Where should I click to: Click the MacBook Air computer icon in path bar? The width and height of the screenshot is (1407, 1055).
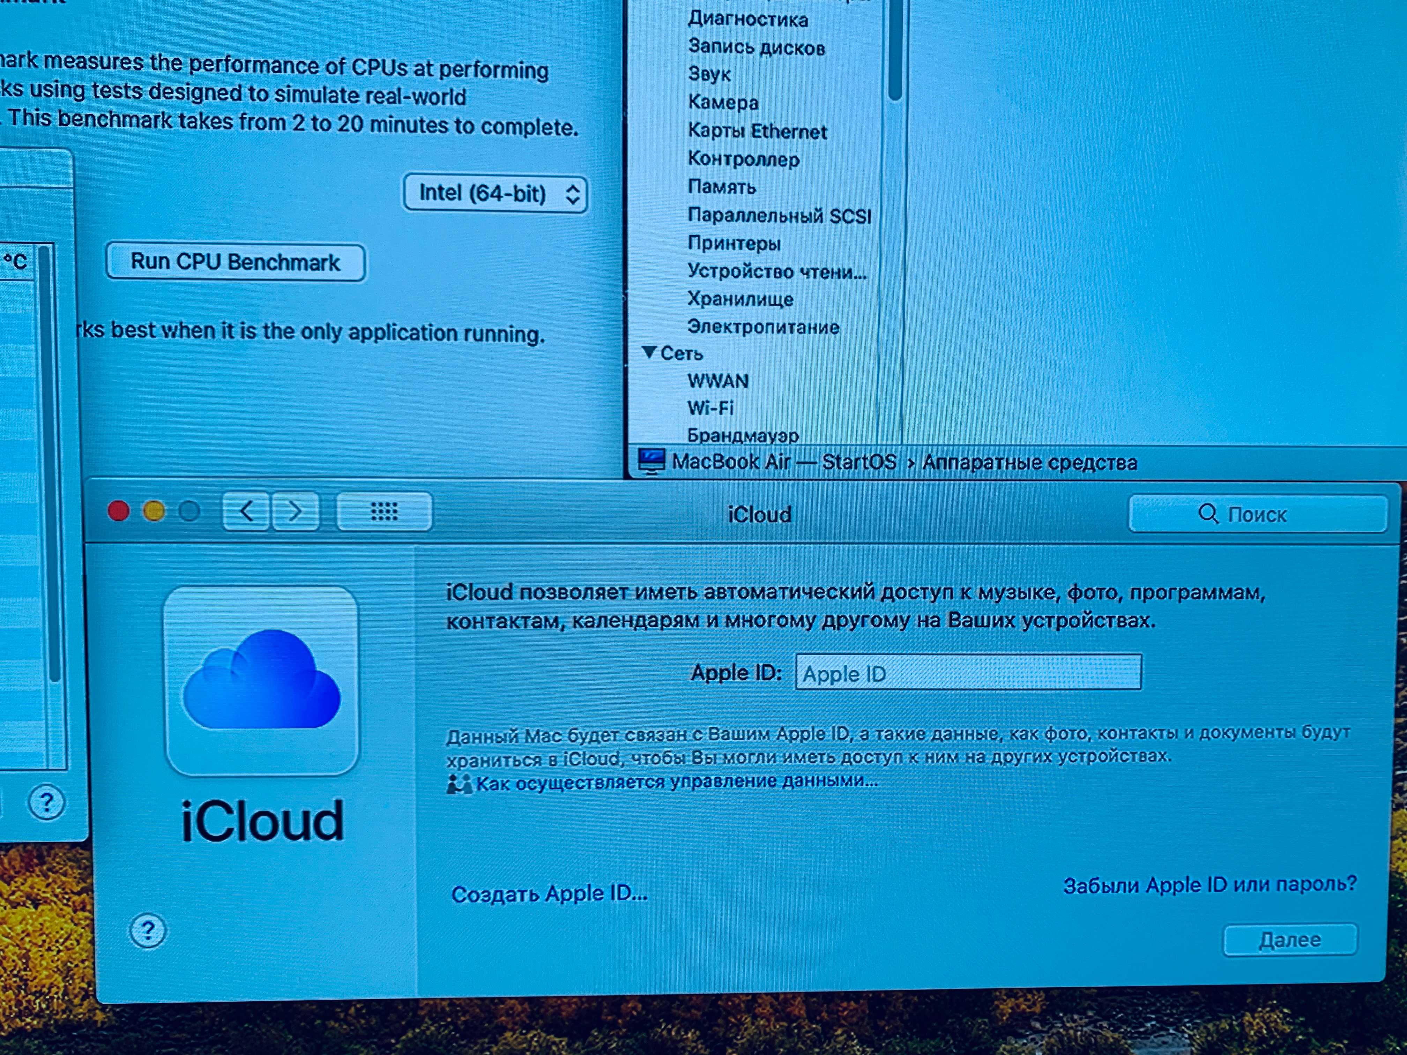[x=652, y=461]
